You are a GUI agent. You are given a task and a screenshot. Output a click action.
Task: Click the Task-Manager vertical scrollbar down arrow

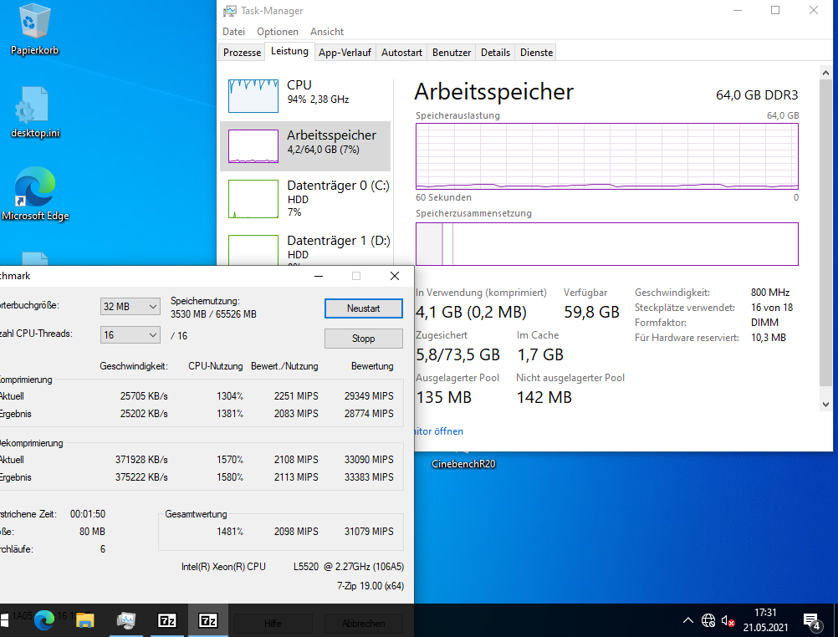[825, 405]
